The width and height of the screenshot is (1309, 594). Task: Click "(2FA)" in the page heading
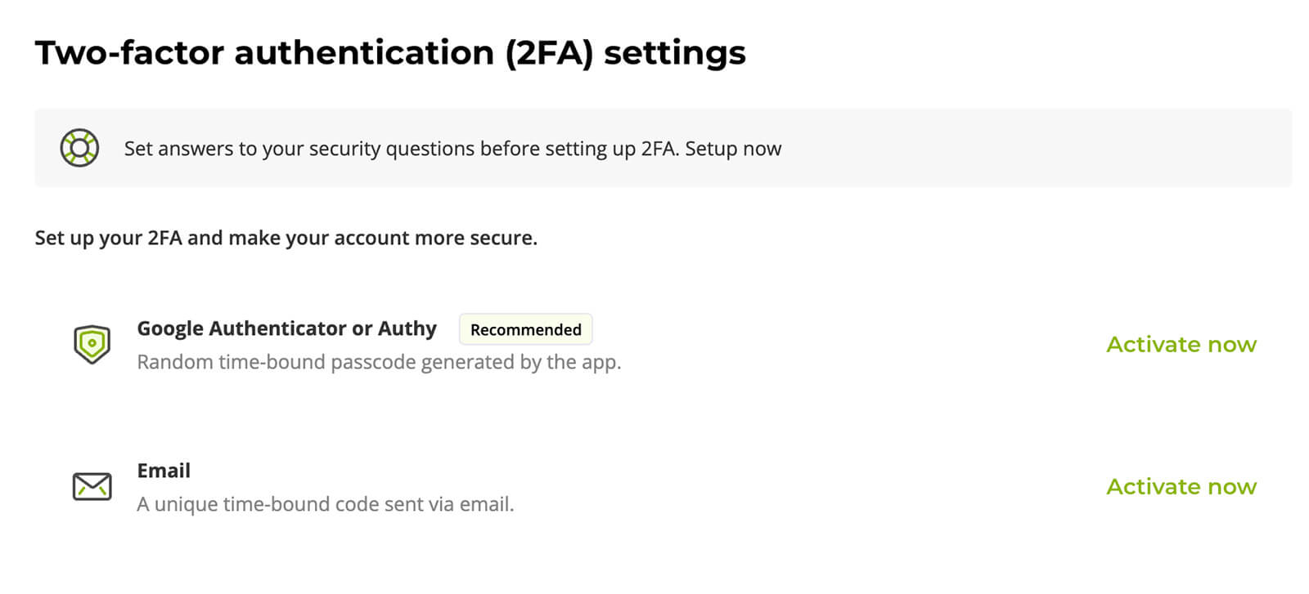[548, 52]
